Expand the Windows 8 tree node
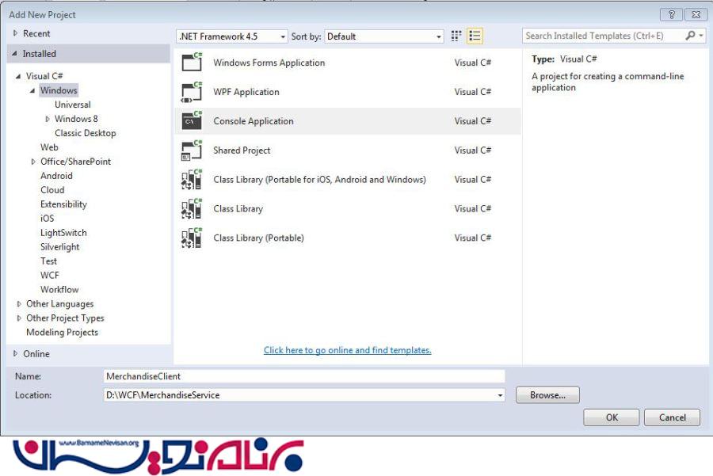The height and width of the screenshot is (476, 713). (48, 119)
